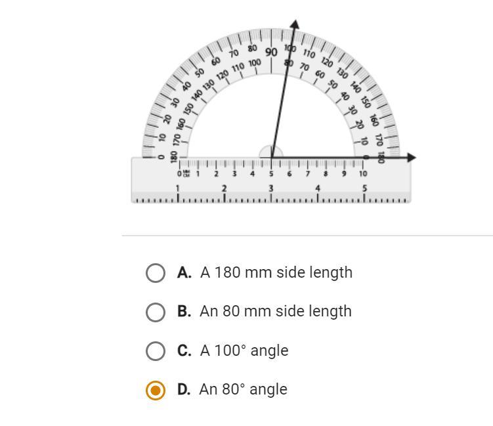The width and height of the screenshot is (493, 426).
Task: Click the horizontal ray's right arrowhead
Action: pyautogui.click(x=411, y=158)
